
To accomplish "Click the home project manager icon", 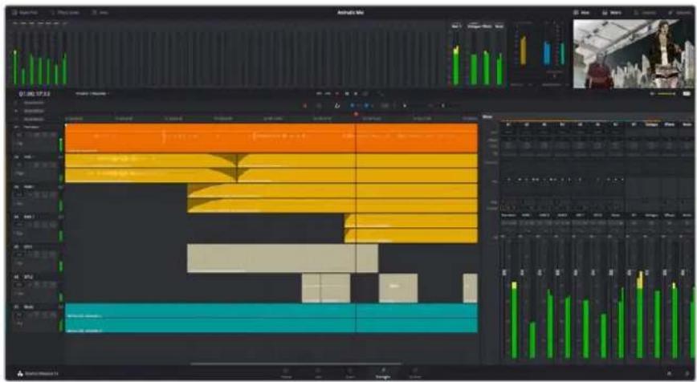I will (x=669, y=373).
